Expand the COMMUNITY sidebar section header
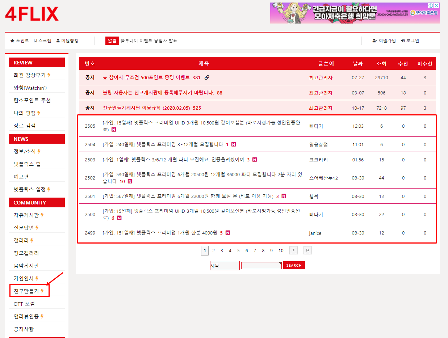This screenshot has height=338, width=448. click(36, 202)
